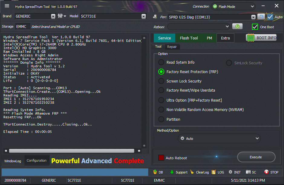Click the vertical log scrollbar top handle

144,38
